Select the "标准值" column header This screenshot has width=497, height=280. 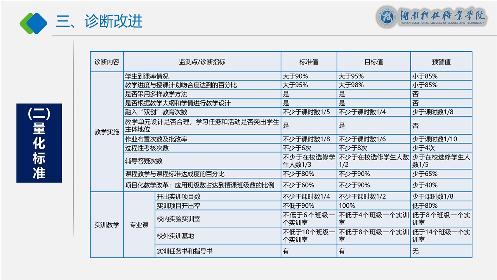coord(309,62)
